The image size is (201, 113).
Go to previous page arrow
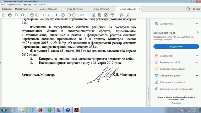pyautogui.click(x=32, y=15)
